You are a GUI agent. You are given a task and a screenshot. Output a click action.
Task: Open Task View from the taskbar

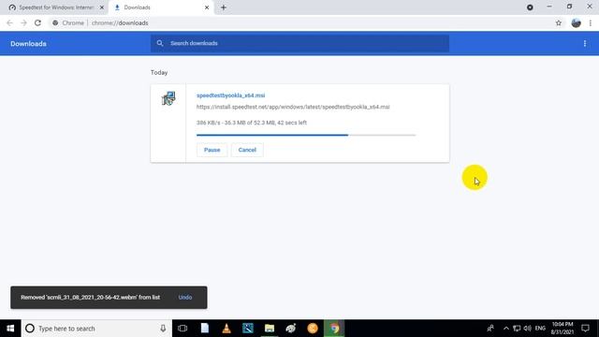[x=183, y=329]
